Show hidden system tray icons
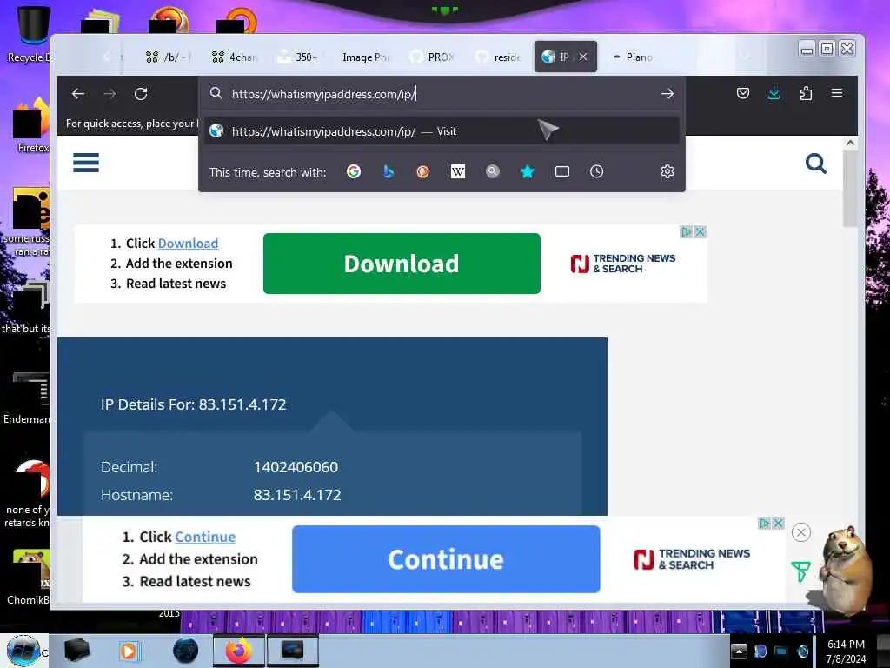This screenshot has width=890, height=668. click(x=739, y=651)
